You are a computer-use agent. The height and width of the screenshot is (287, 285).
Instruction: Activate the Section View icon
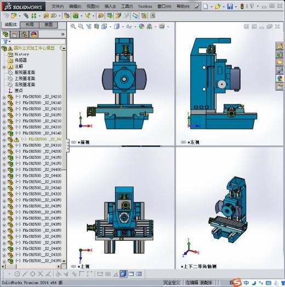[96, 26]
